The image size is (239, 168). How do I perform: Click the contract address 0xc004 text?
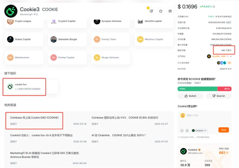(219, 56)
